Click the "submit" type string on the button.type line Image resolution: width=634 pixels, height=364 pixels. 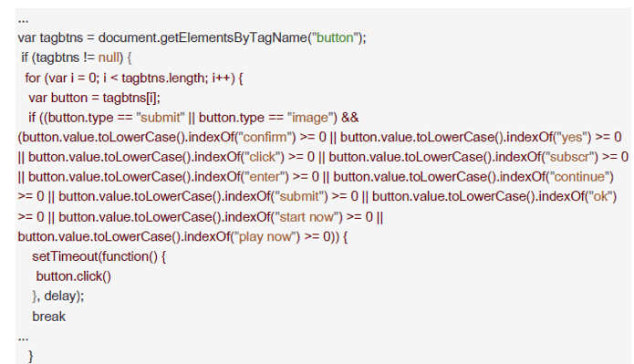[161, 118]
